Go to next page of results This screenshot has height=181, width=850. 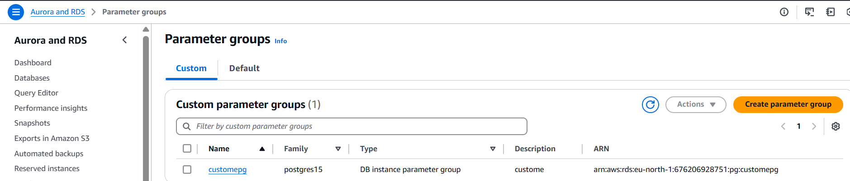click(814, 127)
